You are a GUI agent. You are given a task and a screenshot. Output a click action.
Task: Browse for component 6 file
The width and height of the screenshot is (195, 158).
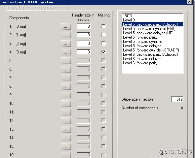tap(66, 69)
